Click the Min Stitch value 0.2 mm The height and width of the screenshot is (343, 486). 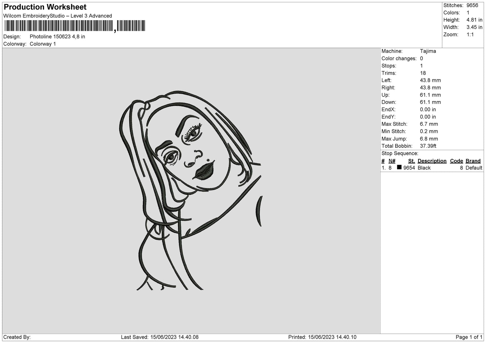click(429, 131)
